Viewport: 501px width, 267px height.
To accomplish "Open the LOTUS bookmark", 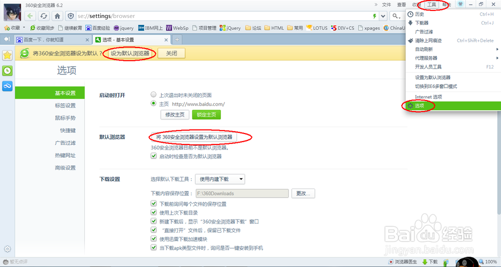I will click(x=317, y=28).
